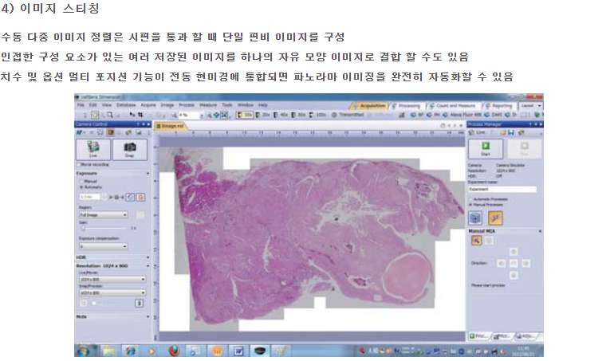Select Automatic exposure radio button

pos(81,188)
